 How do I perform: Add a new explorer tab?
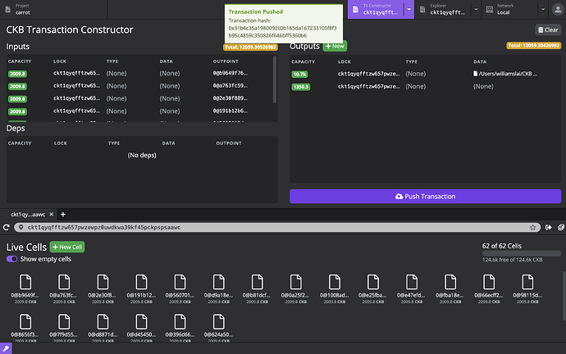click(63, 215)
